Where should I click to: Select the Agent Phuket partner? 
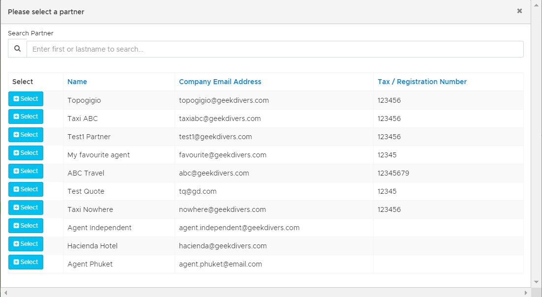point(26,262)
